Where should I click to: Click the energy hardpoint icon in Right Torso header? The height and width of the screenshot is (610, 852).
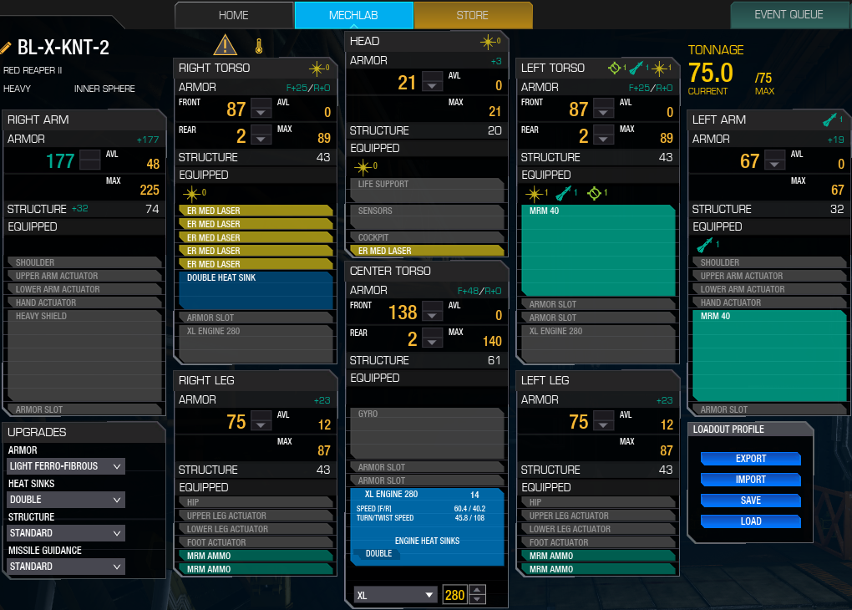pyautogui.click(x=317, y=69)
